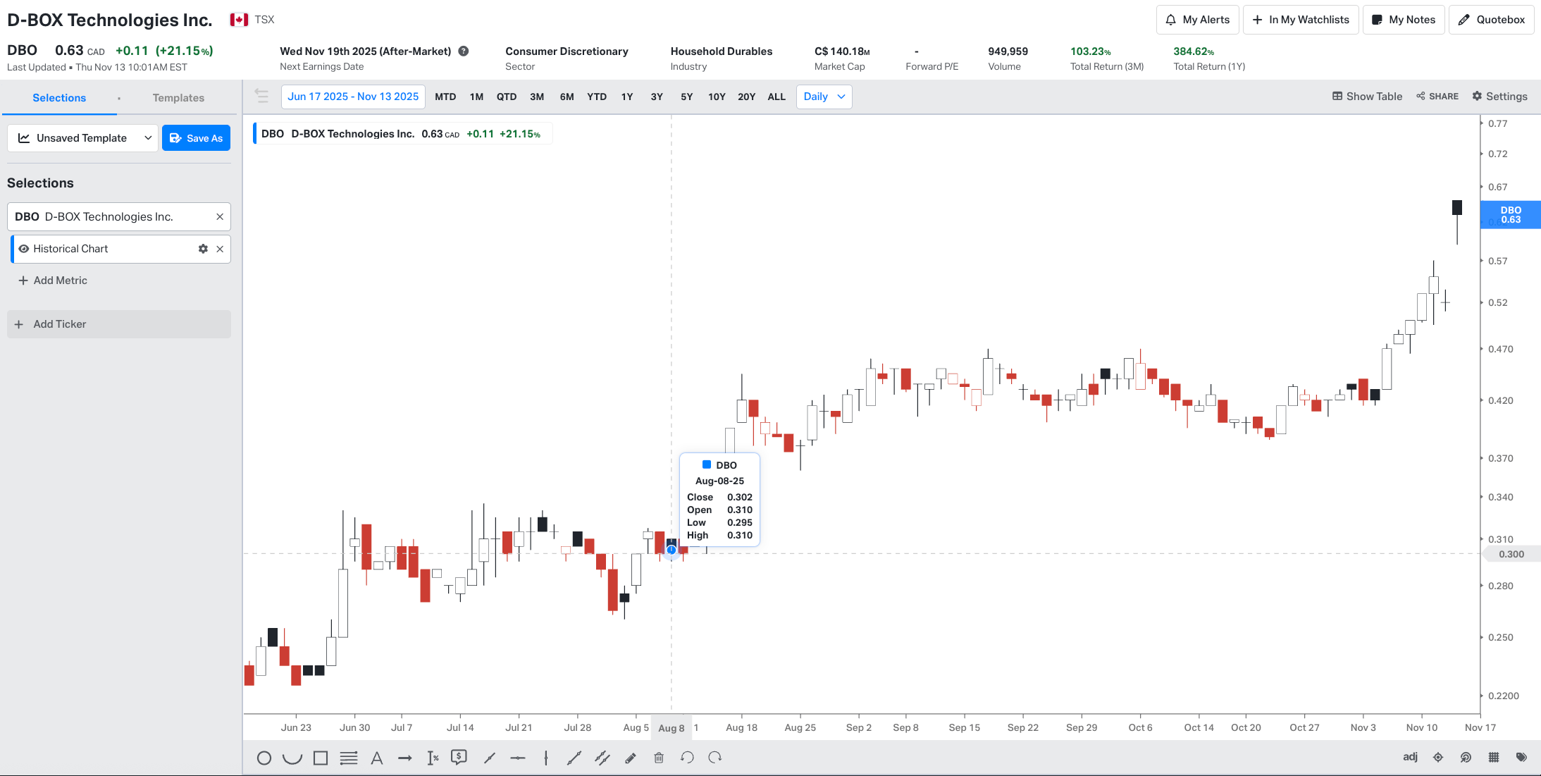This screenshot has width=1541, height=776.
Task: Open the date range picker
Action: (353, 97)
